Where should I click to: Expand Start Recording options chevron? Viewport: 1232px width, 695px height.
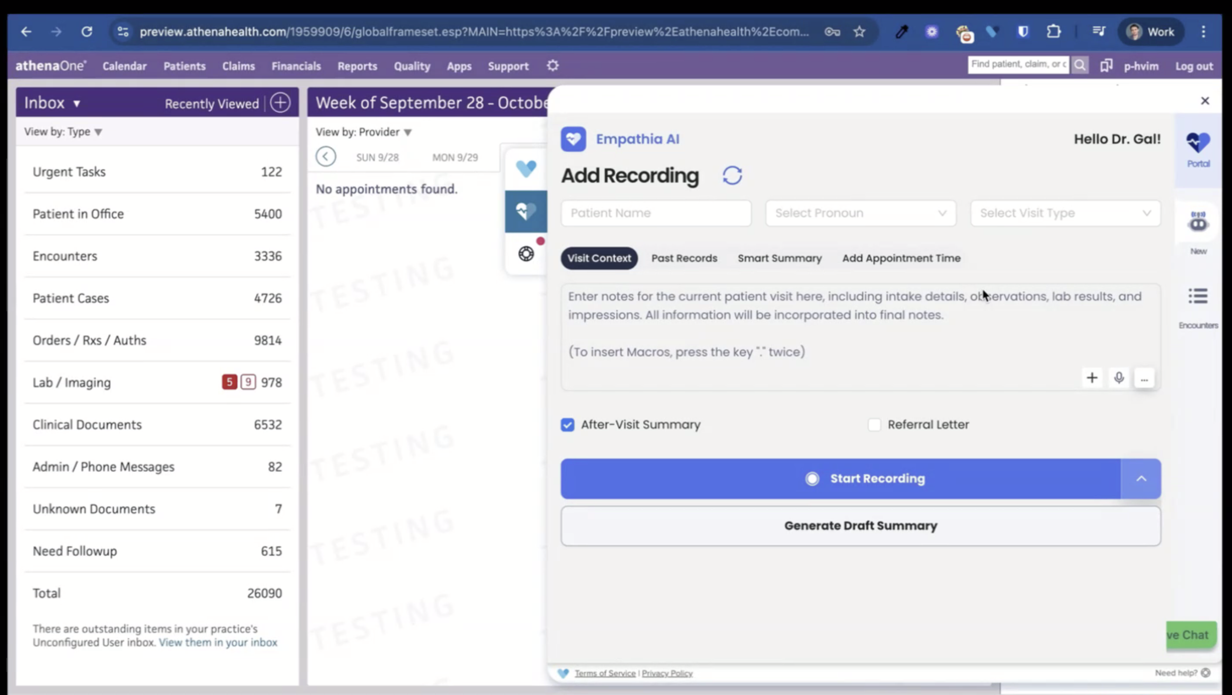tap(1141, 478)
